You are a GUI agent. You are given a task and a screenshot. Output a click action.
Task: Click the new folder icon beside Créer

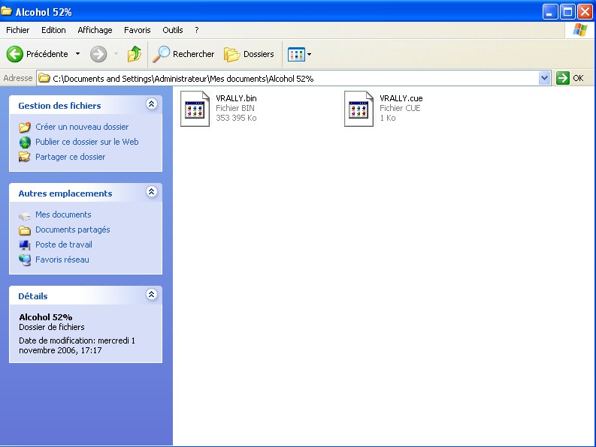(25, 127)
